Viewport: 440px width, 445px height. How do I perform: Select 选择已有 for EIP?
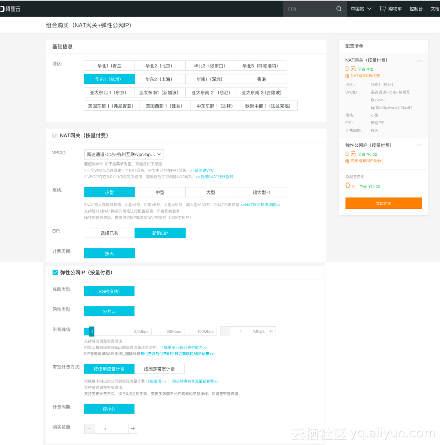point(109,233)
